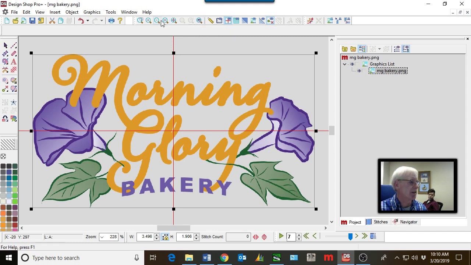Viewport: 471px width, 265px height.
Task: Click the red Undo arrow
Action: click(81, 21)
